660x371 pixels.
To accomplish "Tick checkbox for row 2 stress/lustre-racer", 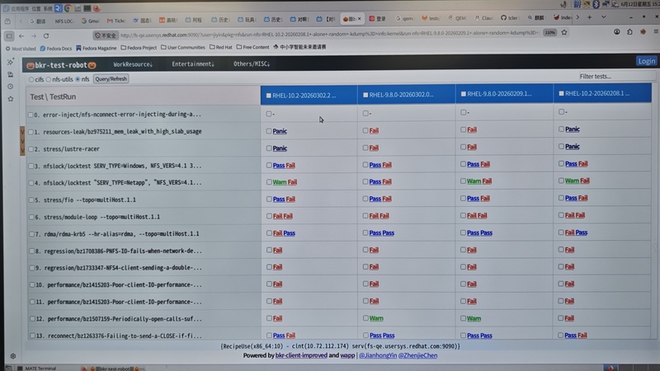I will pyautogui.click(x=31, y=149).
